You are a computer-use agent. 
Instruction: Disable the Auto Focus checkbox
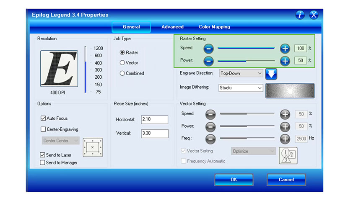pyautogui.click(x=43, y=118)
